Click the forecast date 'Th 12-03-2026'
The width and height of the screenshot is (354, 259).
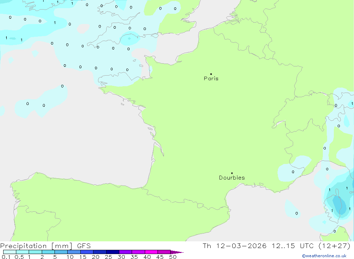coord(234,246)
